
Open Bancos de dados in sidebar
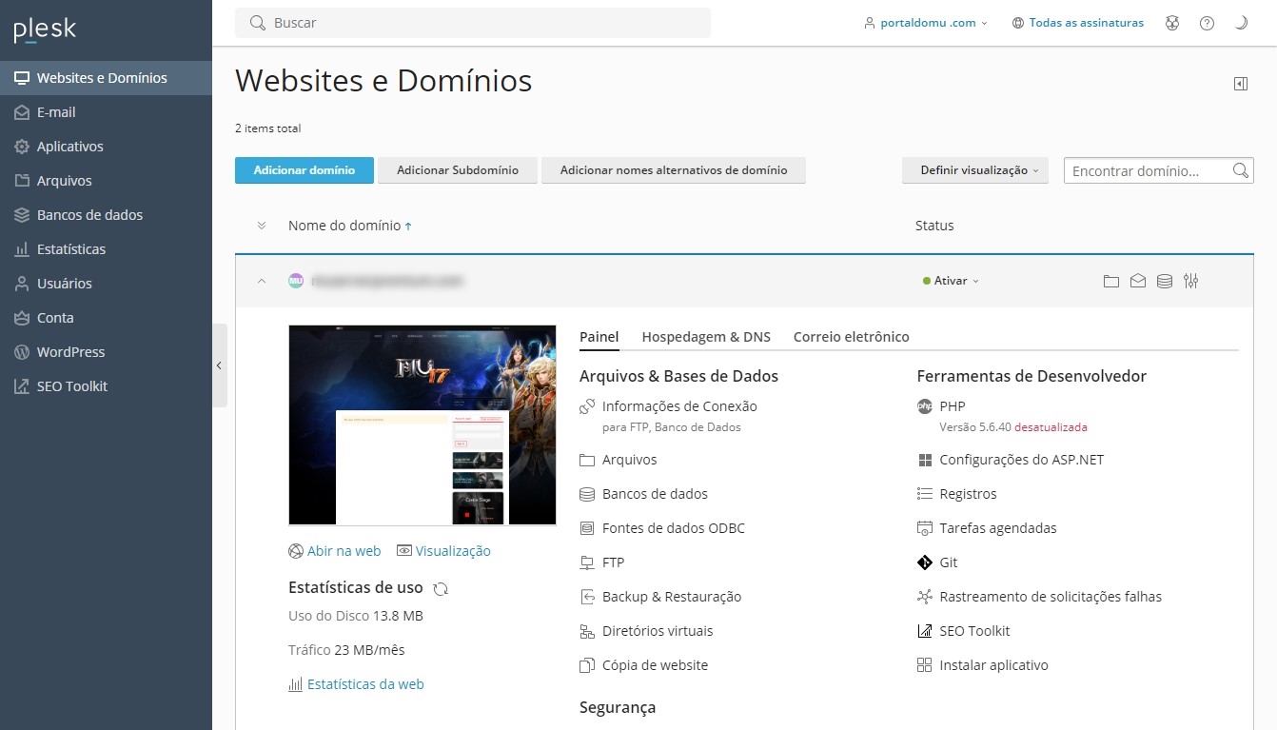[106, 215]
